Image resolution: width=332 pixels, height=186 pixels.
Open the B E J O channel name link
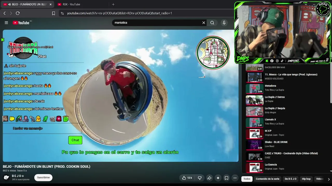click(x=17, y=176)
